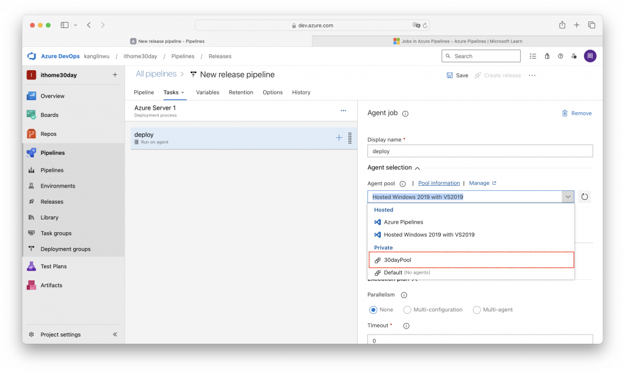Open Boards from the sidebar
The width and height of the screenshot is (625, 373).
coord(49,115)
